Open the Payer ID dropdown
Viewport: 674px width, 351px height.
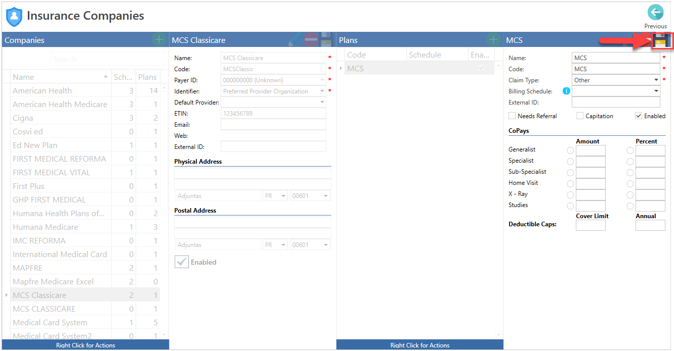tap(322, 80)
